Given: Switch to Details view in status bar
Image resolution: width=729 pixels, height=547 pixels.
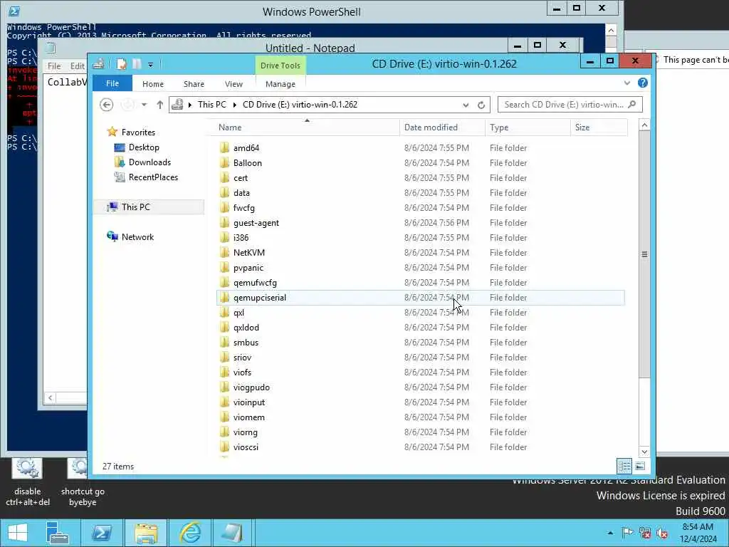Looking at the screenshot, I should pos(624,466).
